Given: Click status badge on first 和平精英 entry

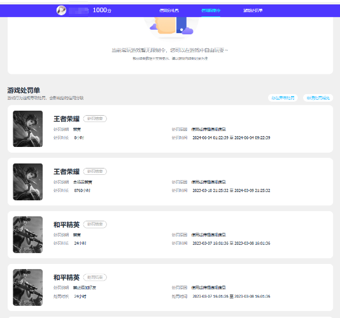Looking at the screenshot, I should tap(95, 225).
